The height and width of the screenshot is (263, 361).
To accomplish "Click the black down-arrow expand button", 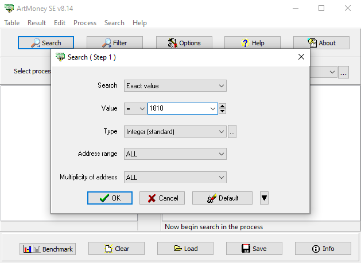I will click(265, 198).
